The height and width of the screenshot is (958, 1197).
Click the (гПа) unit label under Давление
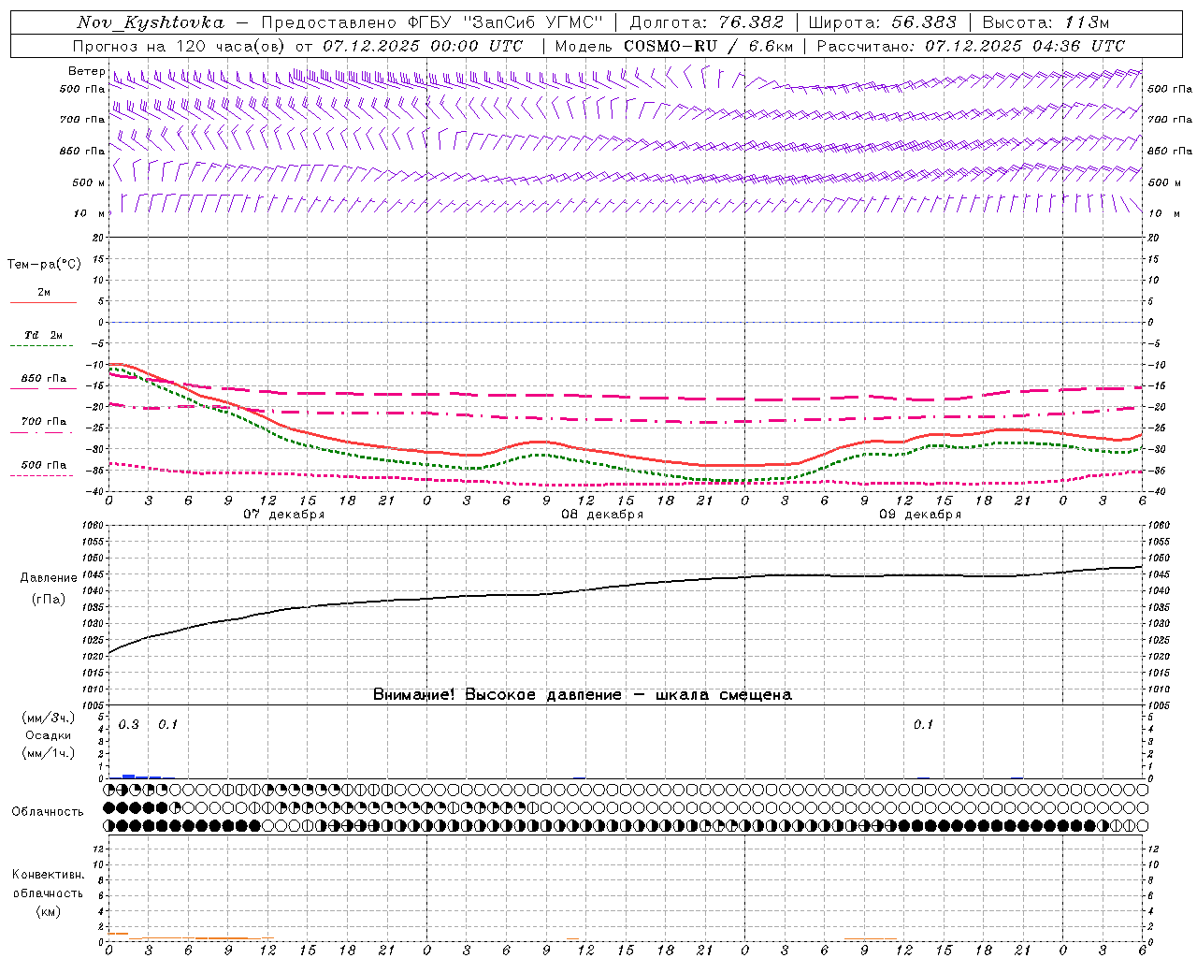coord(49,599)
